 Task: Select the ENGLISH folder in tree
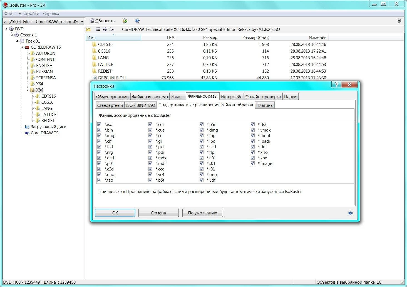click(33, 65)
